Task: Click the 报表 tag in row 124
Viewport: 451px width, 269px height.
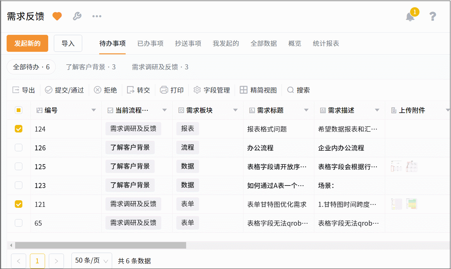Action: click(188, 129)
